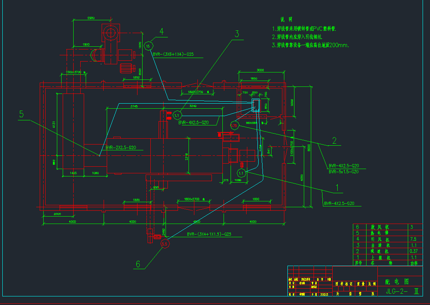Image resolution: width=430 pixels, height=305 pixels.
Task: Select the large callout number 1
Action: 338,188
